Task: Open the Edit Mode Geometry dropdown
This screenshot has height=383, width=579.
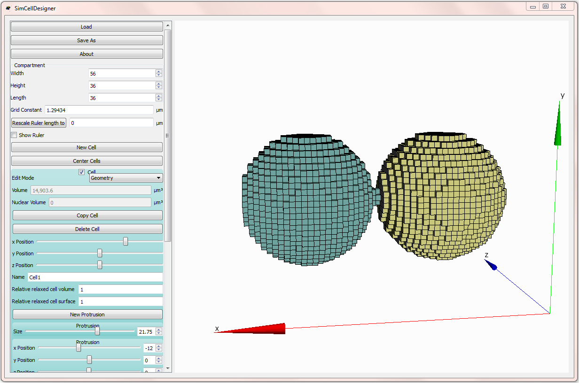Action: (126, 178)
